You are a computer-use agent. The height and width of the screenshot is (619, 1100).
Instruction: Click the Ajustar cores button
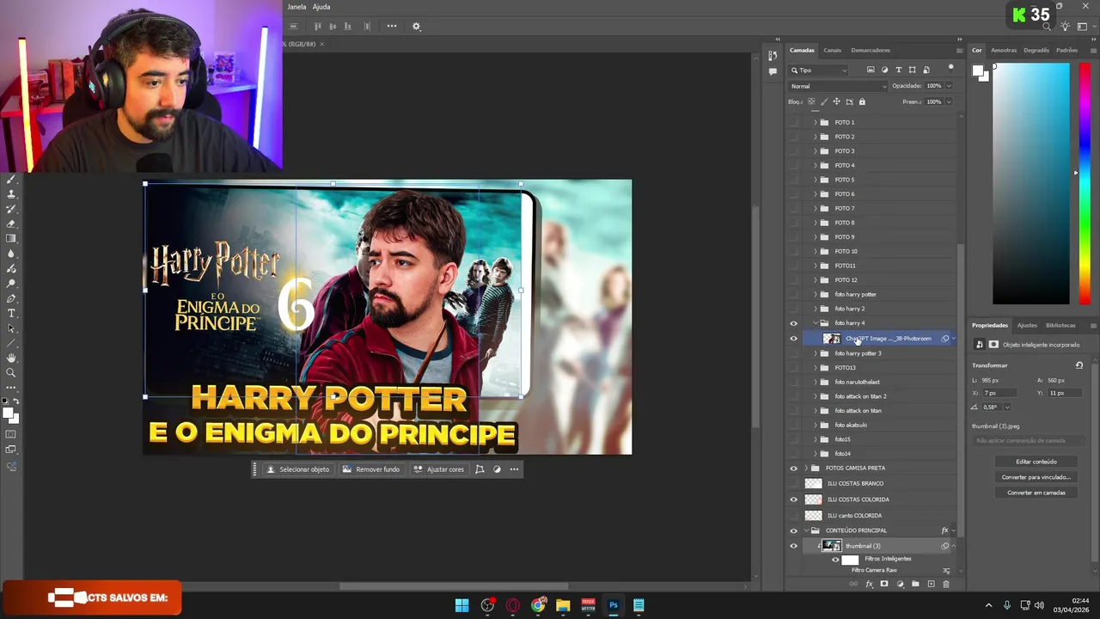pyautogui.click(x=438, y=469)
